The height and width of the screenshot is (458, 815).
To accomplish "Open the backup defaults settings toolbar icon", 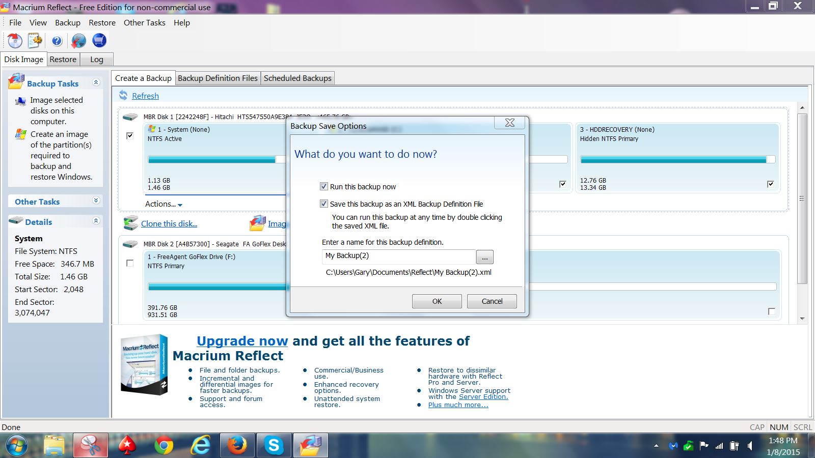I will (35, 40).
